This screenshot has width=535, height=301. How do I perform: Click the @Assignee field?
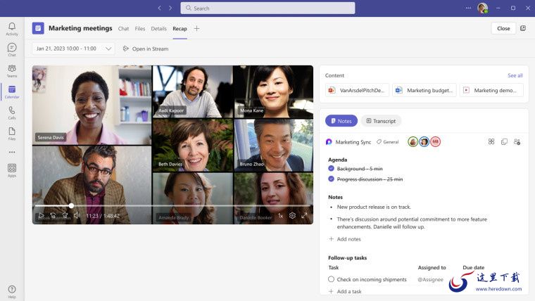[x=430, y=279]
